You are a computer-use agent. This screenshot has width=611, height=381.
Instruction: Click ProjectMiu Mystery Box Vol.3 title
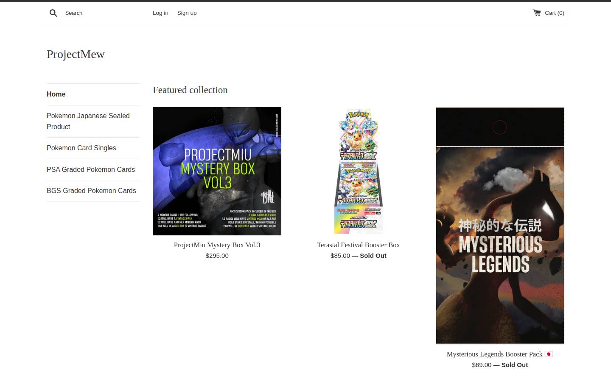[217, 245]
